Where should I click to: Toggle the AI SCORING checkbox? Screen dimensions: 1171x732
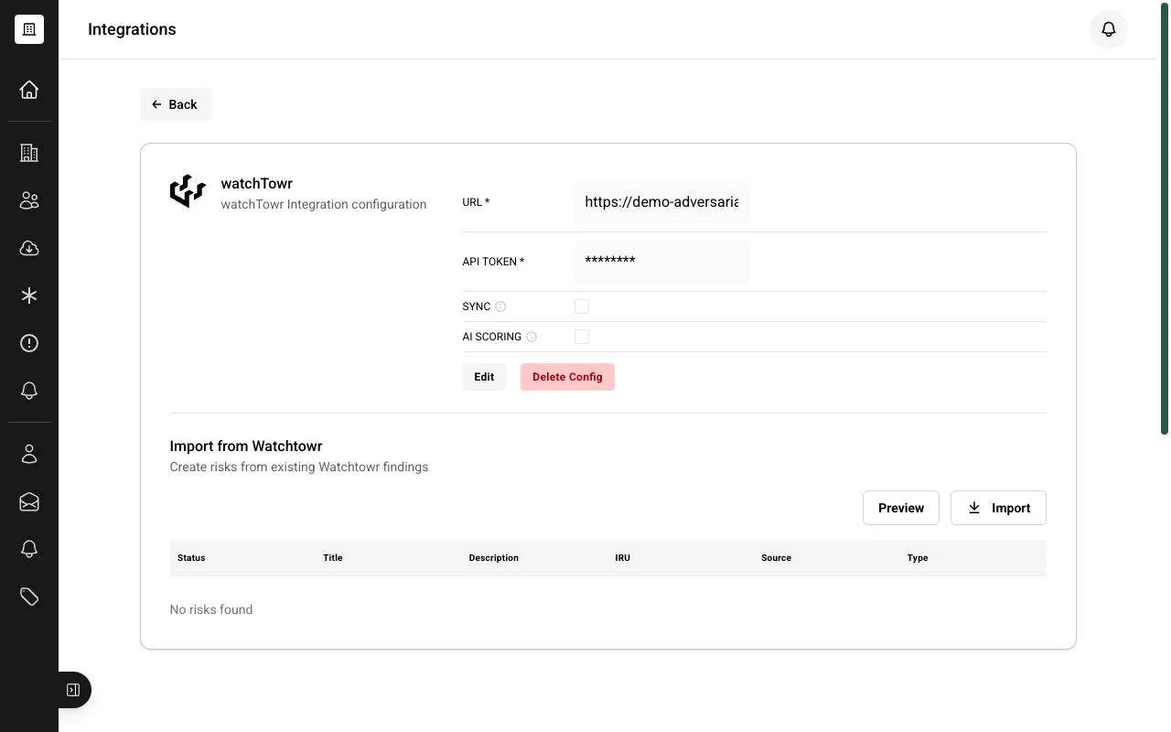tap(582, 337)
